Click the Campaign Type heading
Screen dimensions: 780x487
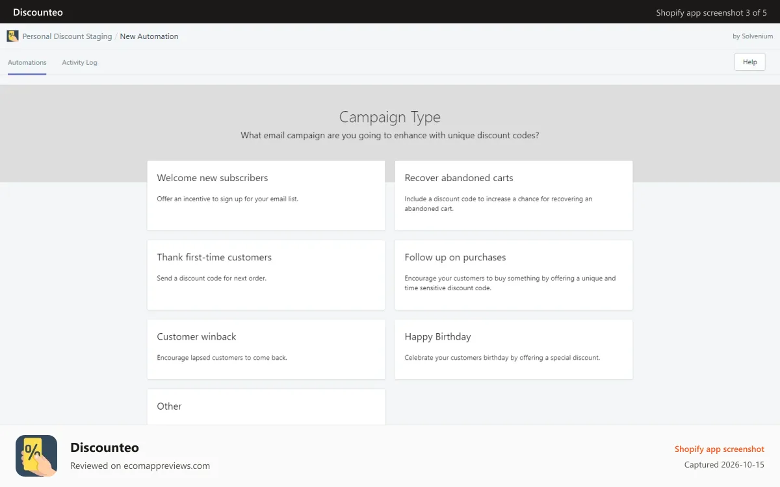coord(390,117)
